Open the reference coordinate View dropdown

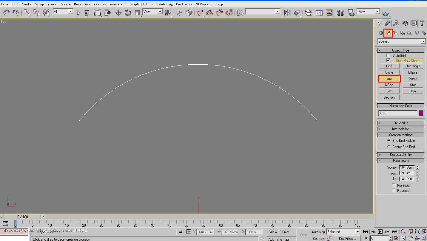coord(152,12)
